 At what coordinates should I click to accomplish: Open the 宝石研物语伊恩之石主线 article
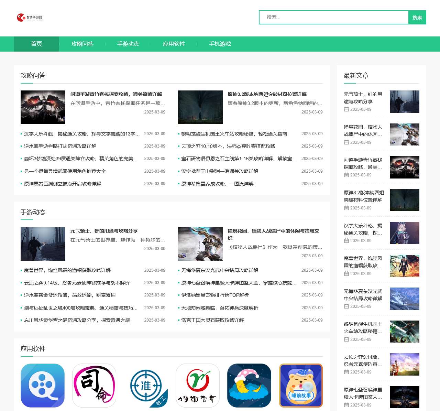239,159
